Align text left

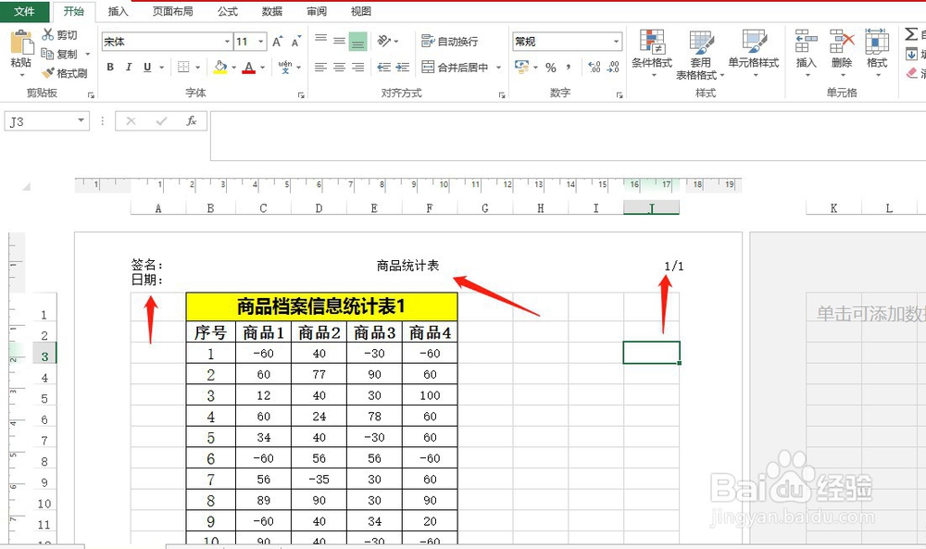click(x=320, y=68)
